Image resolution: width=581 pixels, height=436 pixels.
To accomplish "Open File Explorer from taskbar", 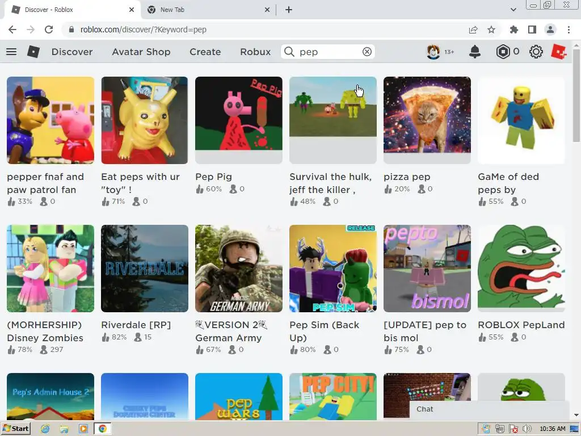I will point(64,429).
